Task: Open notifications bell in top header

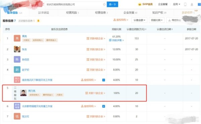Action: click(192, 4)
